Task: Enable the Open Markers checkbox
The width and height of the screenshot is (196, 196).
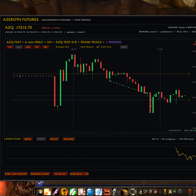Action: (x=78, y=47)
